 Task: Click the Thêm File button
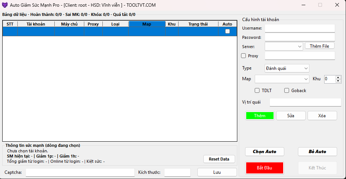319,46
